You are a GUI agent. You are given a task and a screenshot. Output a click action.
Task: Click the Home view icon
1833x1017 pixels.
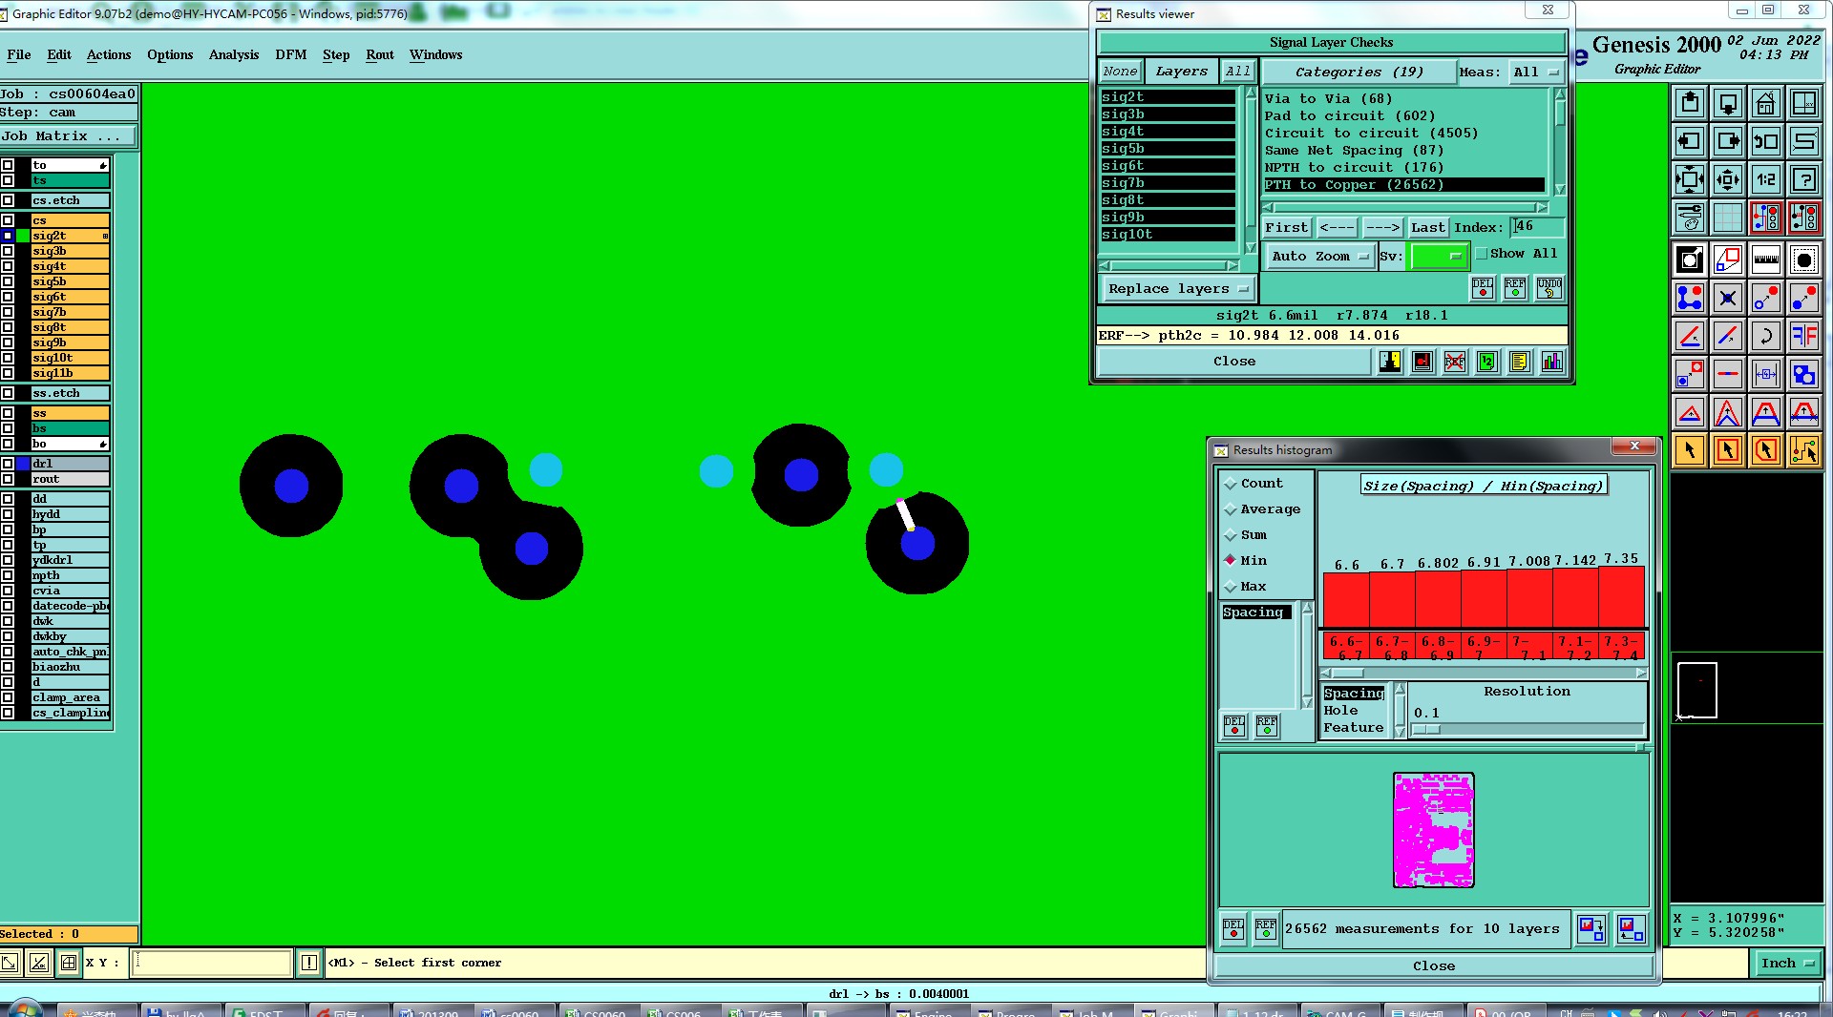point(1765,103)
